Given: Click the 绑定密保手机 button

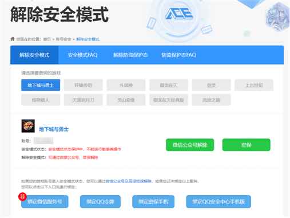Looking at the screenshot, I should click(x=153, y=201).
